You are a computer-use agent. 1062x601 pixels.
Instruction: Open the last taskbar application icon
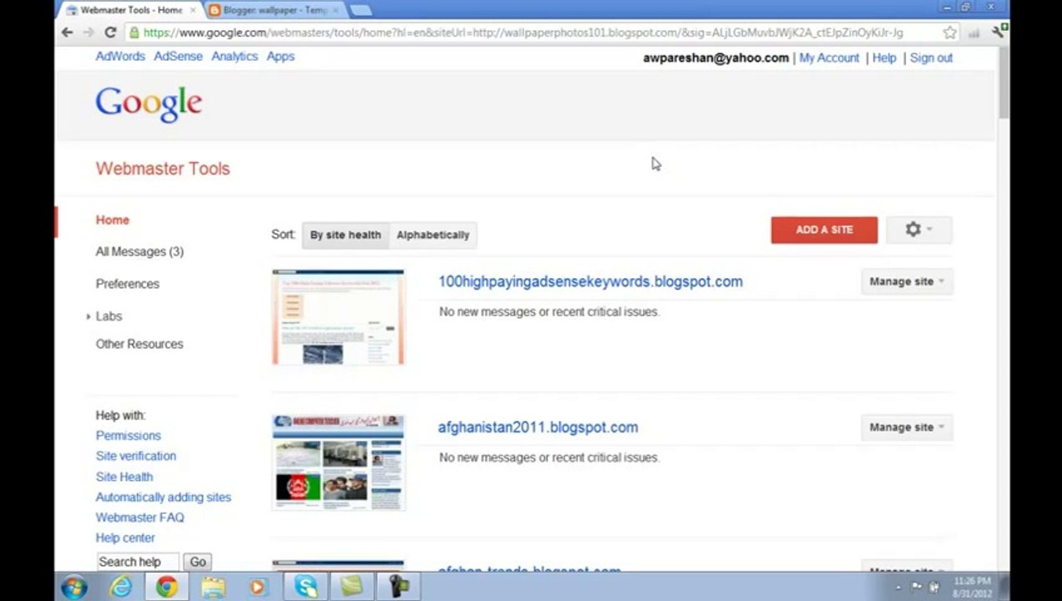(x=397, y=587)
